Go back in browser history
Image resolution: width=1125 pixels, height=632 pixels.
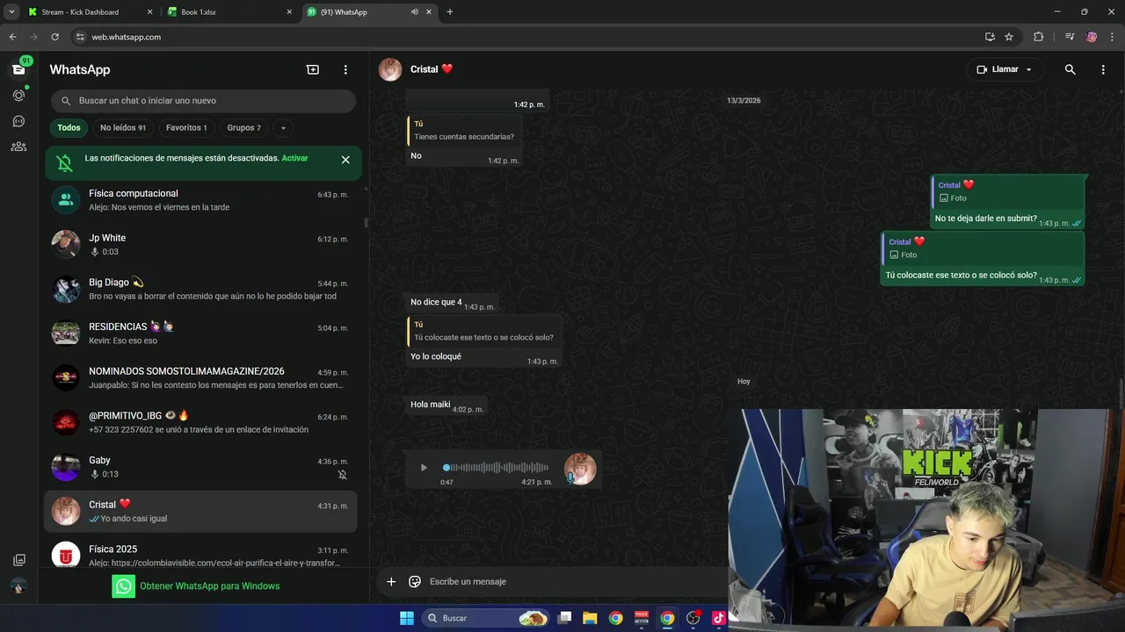click(x=12, y=37)
